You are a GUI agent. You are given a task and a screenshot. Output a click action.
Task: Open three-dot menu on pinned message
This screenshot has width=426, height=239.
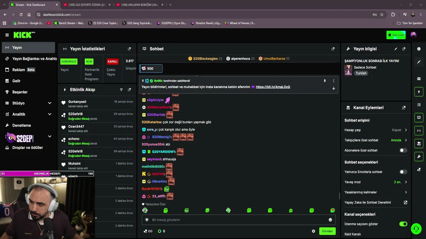coord(333,81)
